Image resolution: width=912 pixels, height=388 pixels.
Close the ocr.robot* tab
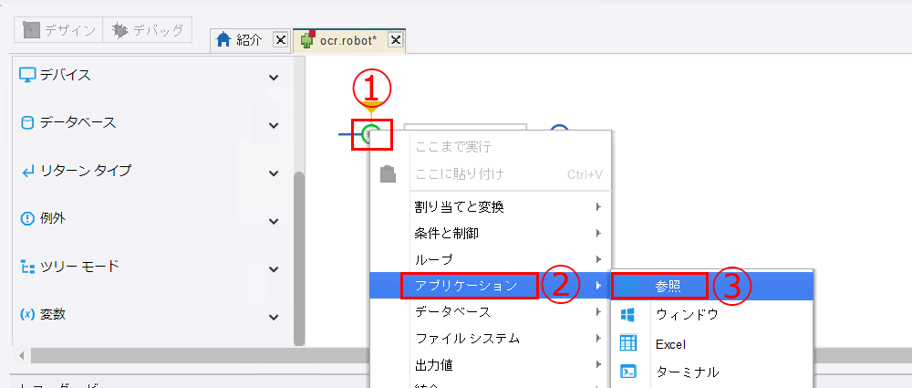[x=395, y=39]
